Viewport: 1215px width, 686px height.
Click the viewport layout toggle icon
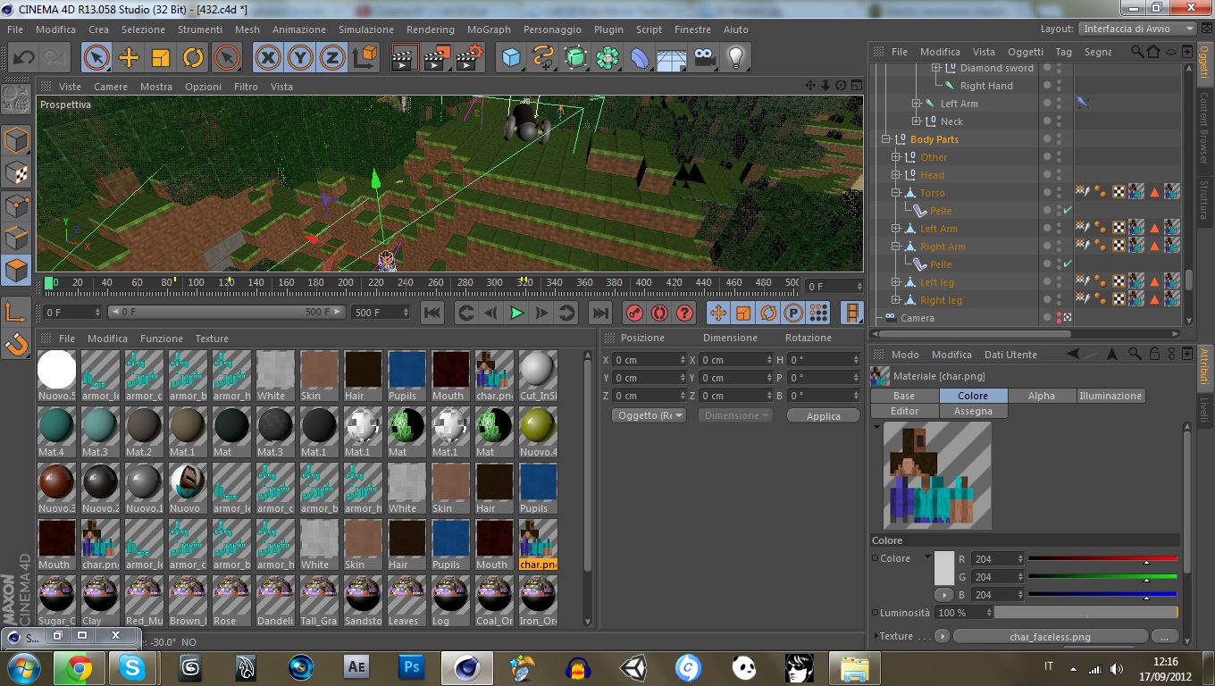pos(857,86)
